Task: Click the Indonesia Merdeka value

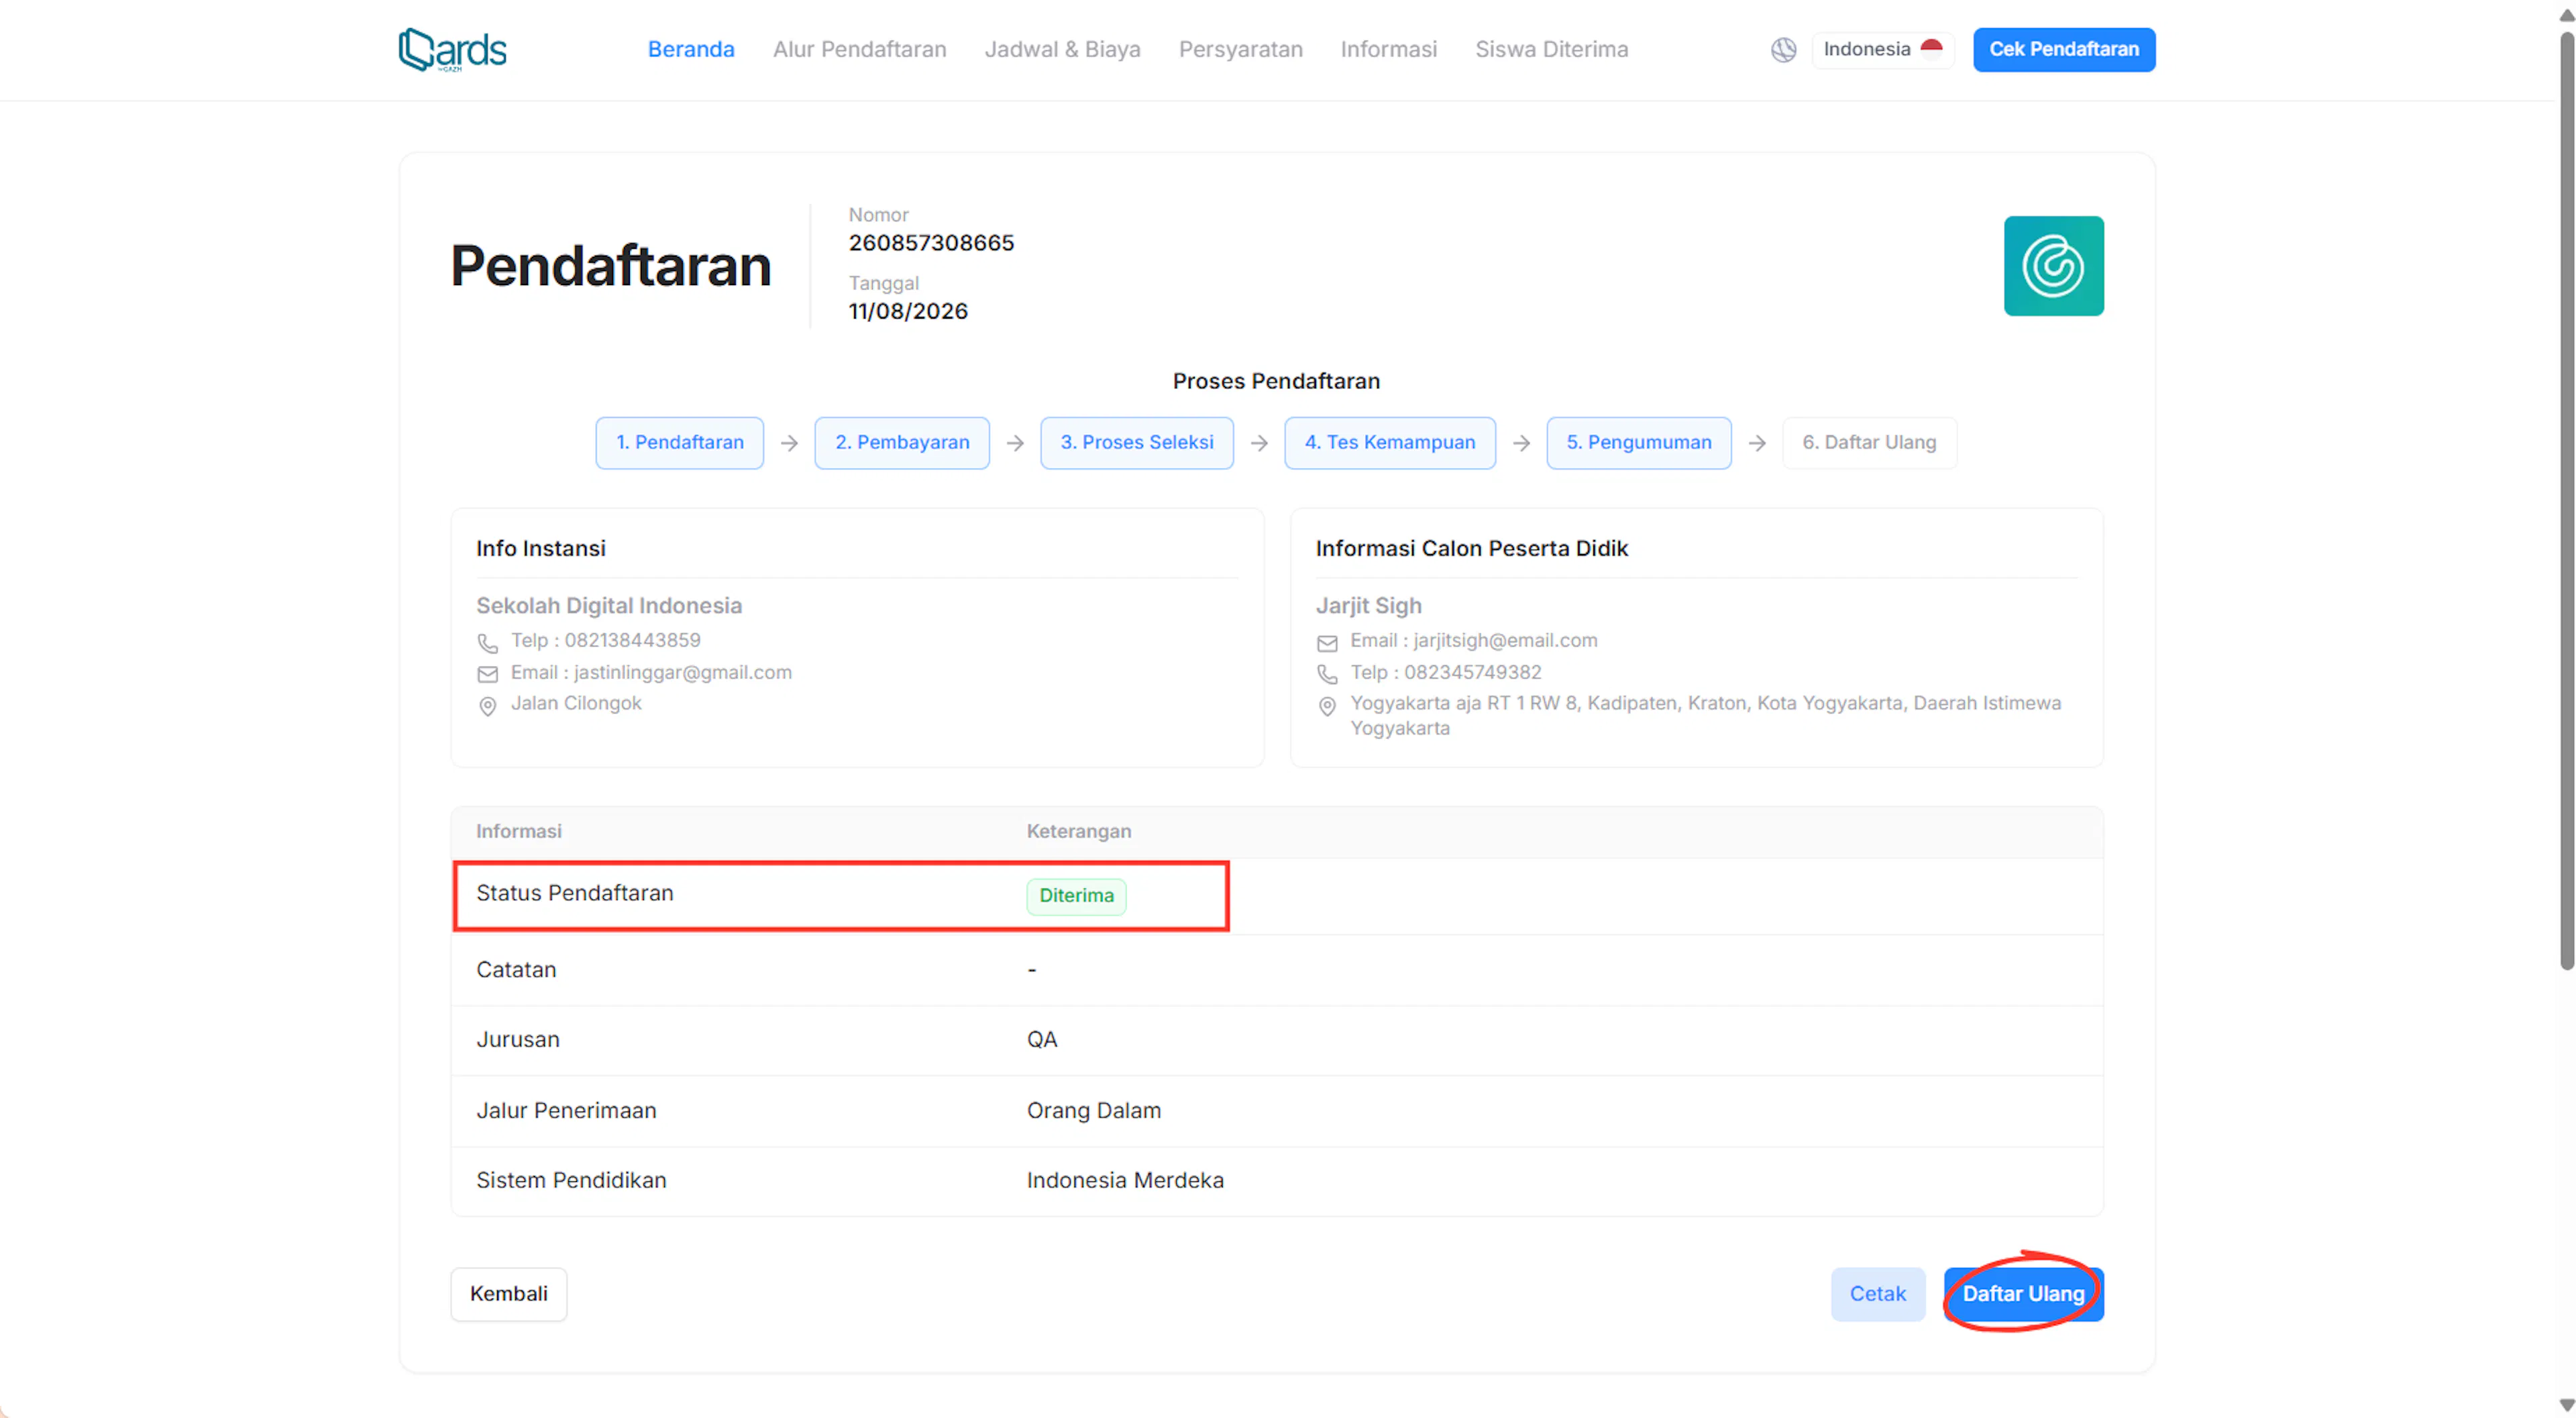Action: tap(1125, 1181)
